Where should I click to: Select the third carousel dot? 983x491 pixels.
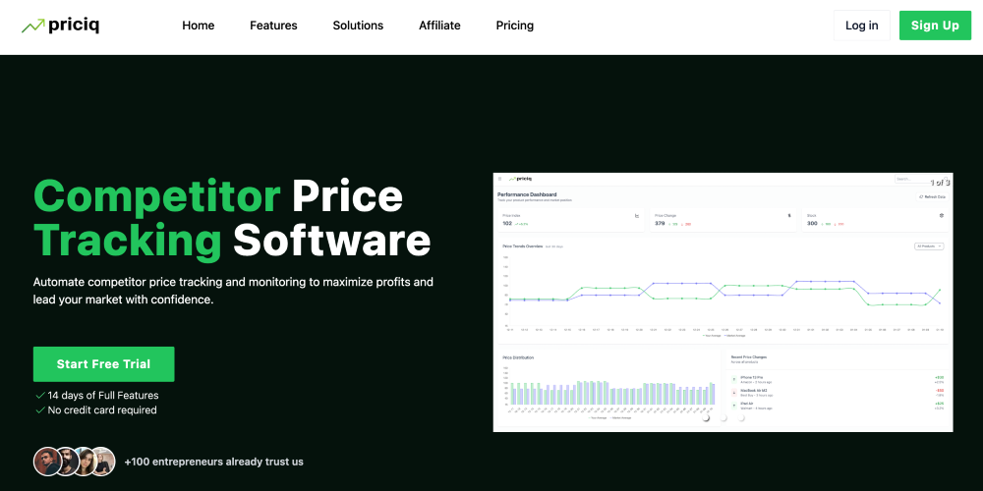(x=741, y=417)
